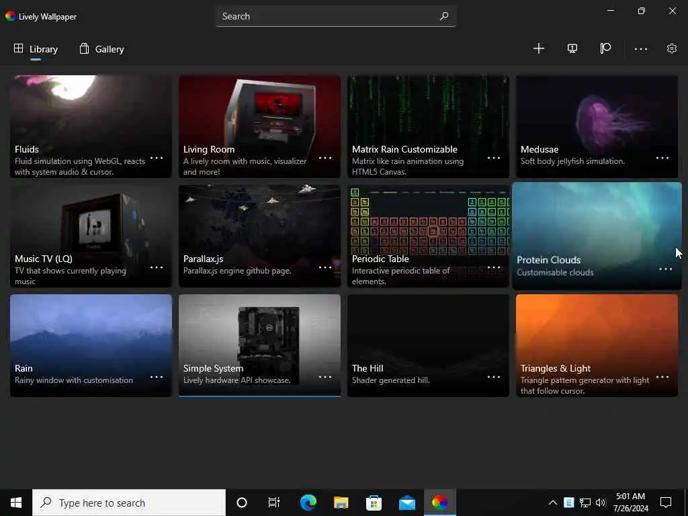Open more options for Medusae wallpaper
Viewport: 688px width, 516px height.
[662, 158]
